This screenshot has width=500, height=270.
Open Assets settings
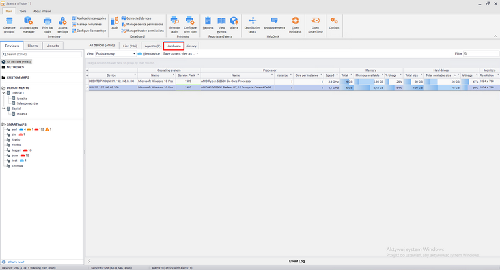pos(62,25)
